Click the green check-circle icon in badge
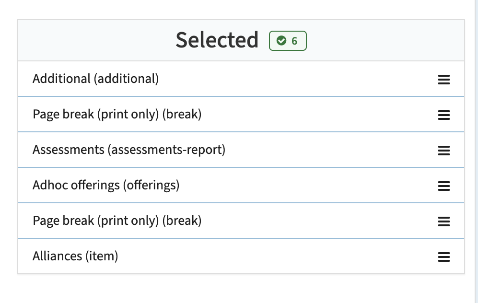Image resolution: width=478 pixels, height=303 pixels. point(281,41)
